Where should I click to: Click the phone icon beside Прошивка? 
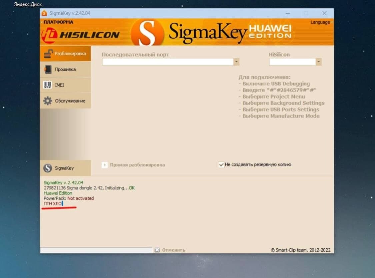pyautogui.click(x=48, y=69)
